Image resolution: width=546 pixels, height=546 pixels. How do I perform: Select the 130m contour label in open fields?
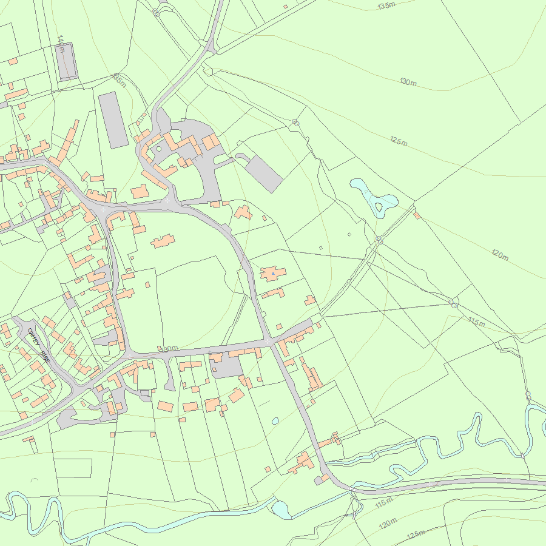click(408, 82)
